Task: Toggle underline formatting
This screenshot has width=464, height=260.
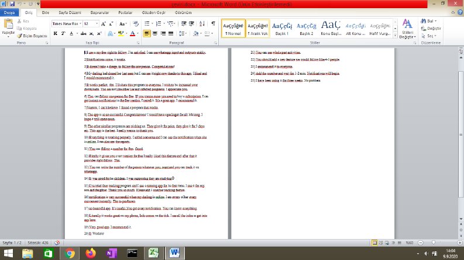Action: [x=71, y=34]
